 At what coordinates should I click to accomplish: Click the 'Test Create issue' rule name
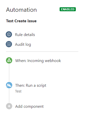(x=21, y=21)
